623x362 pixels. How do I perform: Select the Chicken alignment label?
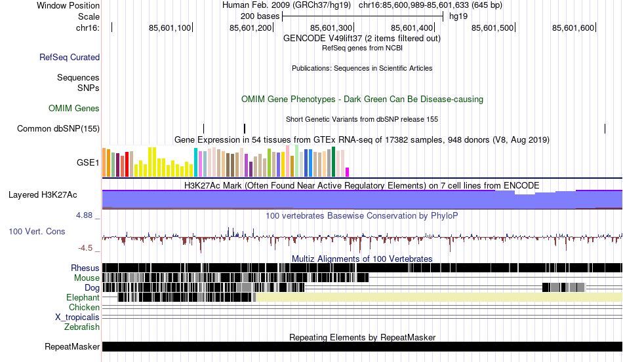(x=84, y=307)
